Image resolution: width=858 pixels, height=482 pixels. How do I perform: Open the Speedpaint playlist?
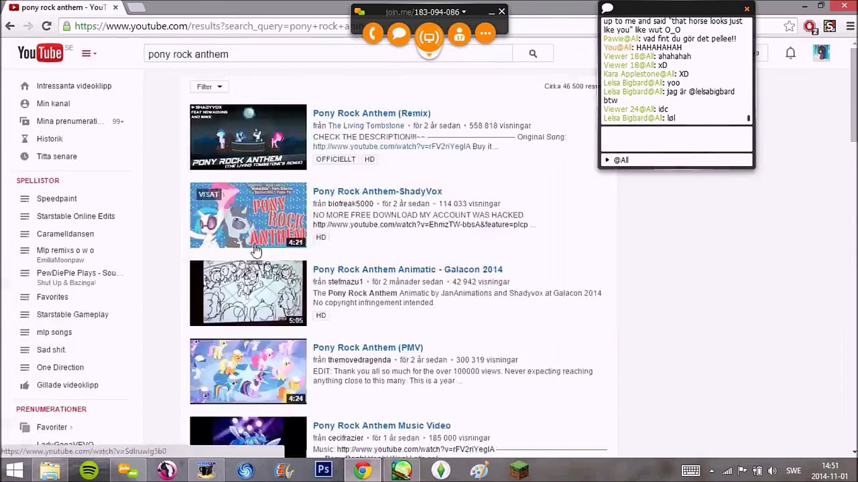tap(56, 199)
